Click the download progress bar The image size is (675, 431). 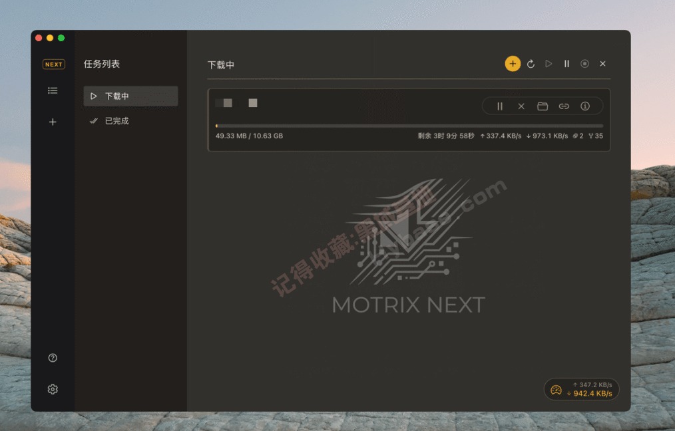[409, 124]
